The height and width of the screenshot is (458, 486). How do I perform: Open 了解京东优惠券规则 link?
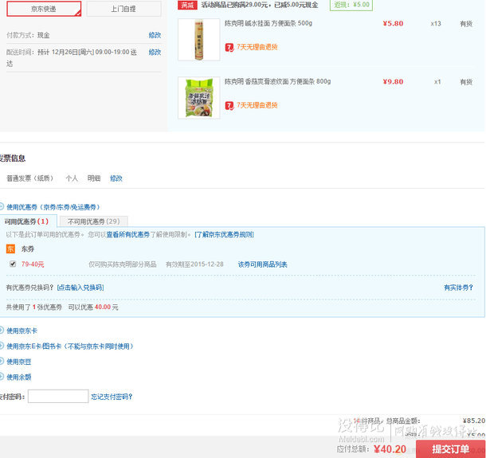tap(224, 235)
